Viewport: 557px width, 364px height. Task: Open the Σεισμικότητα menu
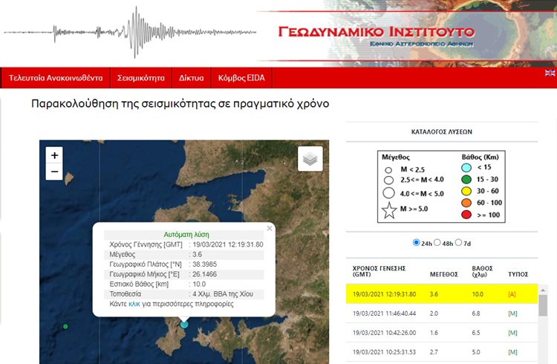(x=140, y=78)
